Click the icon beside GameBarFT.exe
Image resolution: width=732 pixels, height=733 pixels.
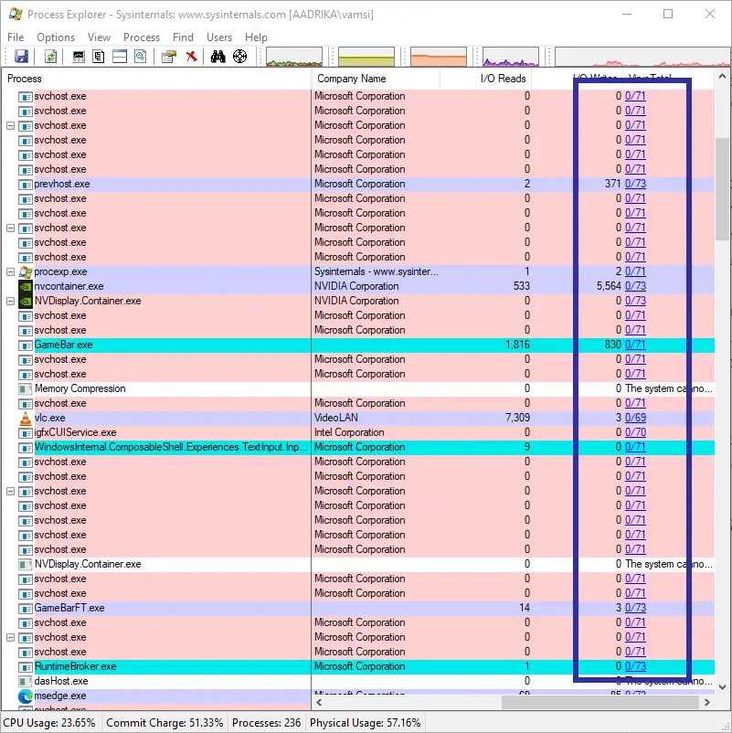(x=25, y=608)
